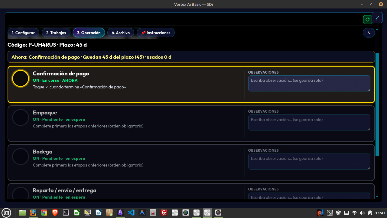This screenshot has width=387, height=218.
Task: Click the Reparto observaciones text box
Action: (x=309, y=196)
